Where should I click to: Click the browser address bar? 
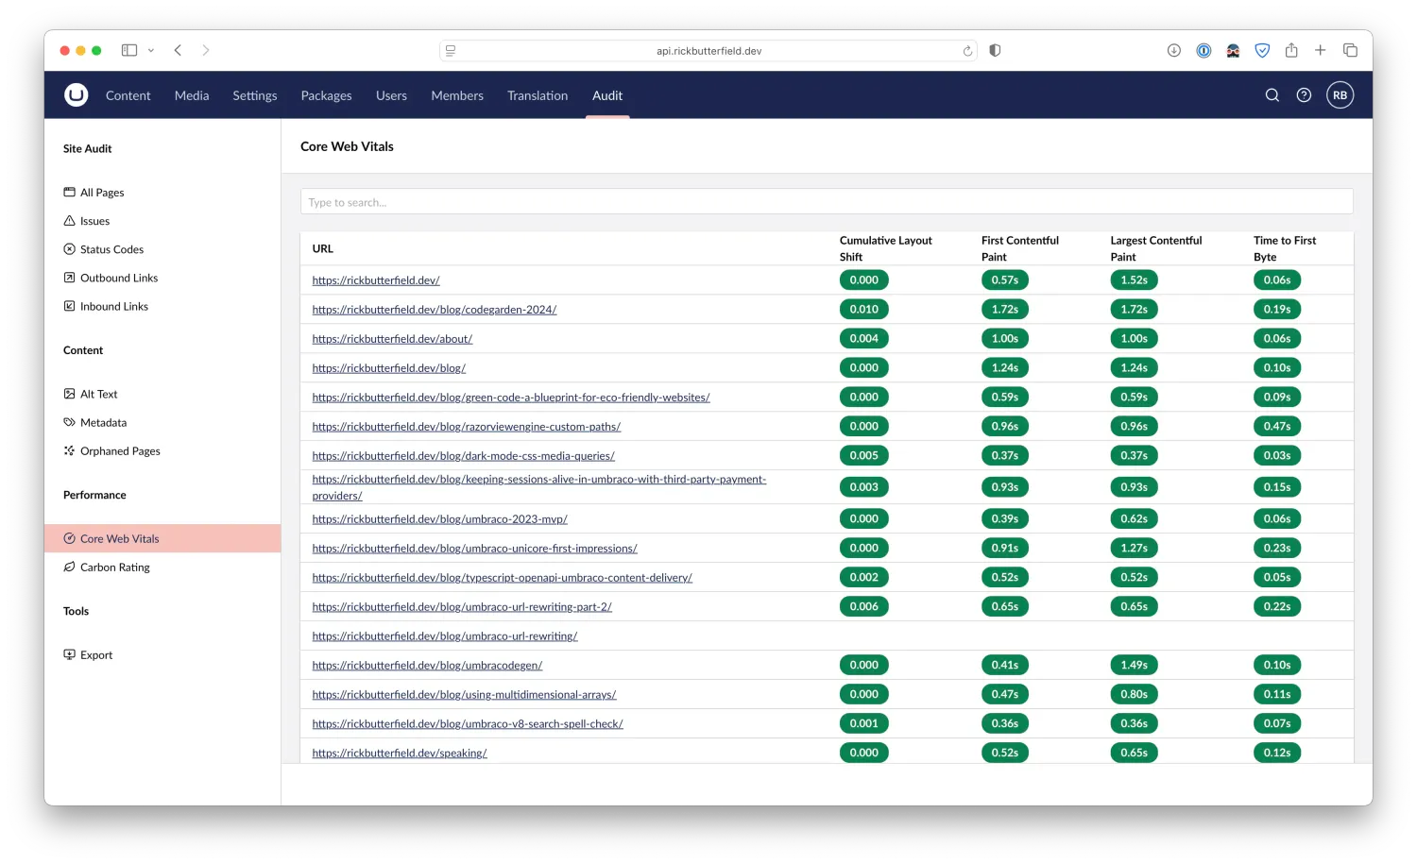click(x=708, y=50)
